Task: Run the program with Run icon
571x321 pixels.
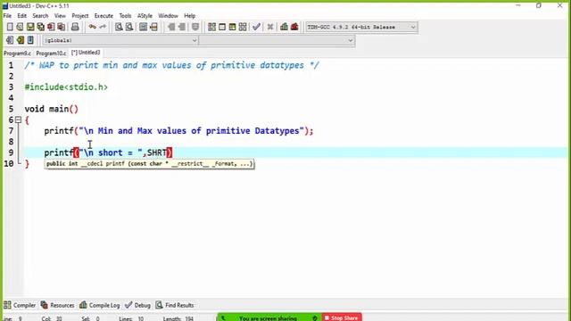Action: [x=222, y=27]
